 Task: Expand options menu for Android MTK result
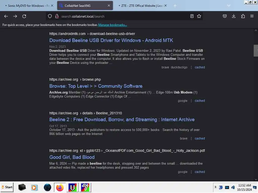[x=191, y=67]
